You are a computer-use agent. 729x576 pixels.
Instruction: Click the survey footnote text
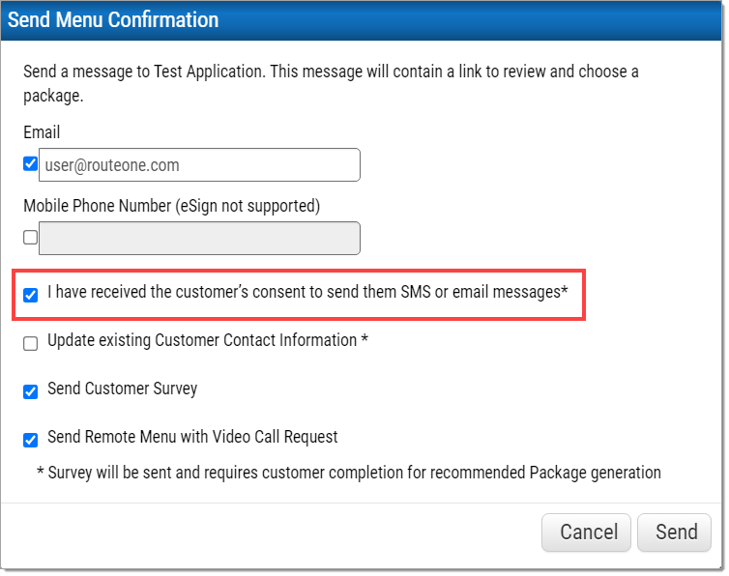coord(349,473)
